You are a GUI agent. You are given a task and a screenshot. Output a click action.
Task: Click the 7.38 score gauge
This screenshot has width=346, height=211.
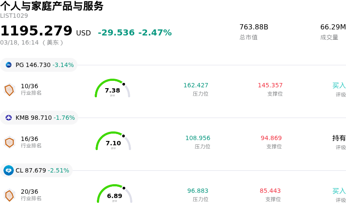[112, 90]
